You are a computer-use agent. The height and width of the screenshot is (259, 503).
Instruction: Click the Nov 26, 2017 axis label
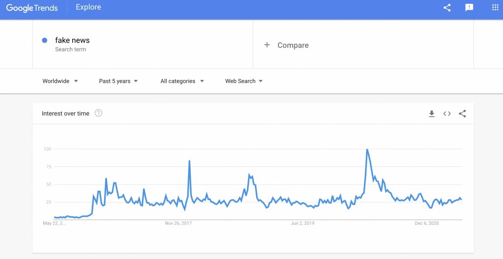click(x=178, y=223)
